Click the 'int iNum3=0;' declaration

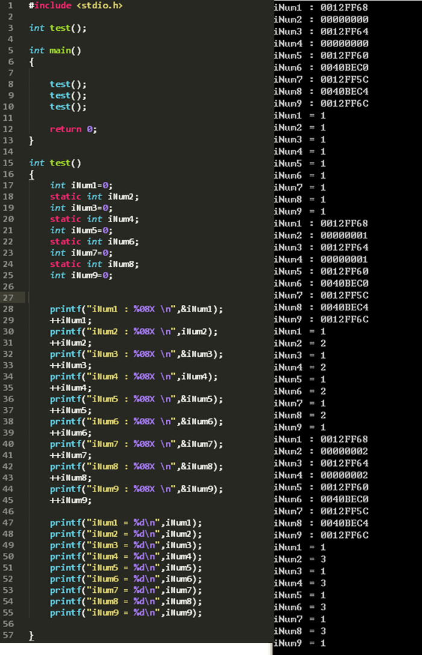coord(81,208)
